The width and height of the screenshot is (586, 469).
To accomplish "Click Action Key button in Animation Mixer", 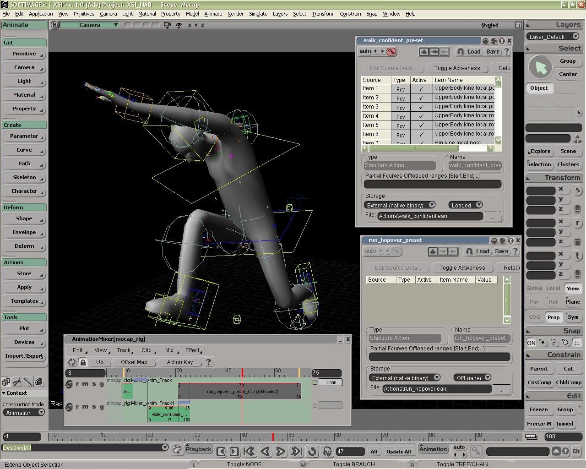I will pos(180,362).
